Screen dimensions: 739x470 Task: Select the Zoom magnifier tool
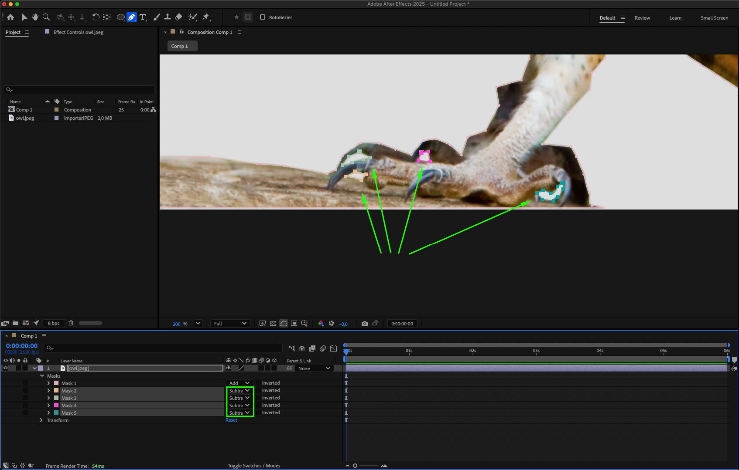(46, 17)
